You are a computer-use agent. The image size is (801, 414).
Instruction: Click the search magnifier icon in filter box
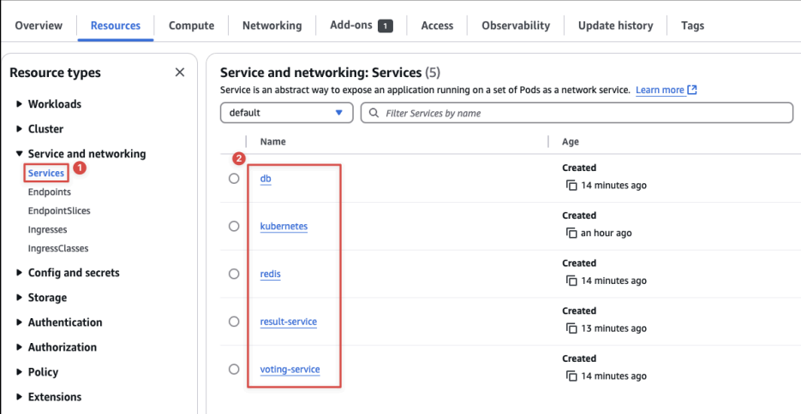(x=374, y=113)
